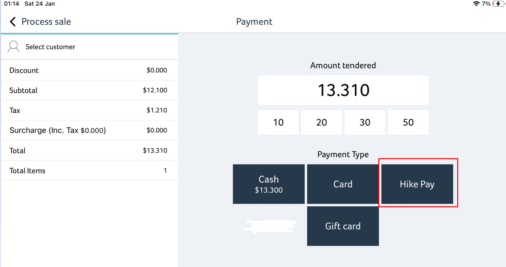Pick the 50 quick amount button
Viewport: 506px width, 267px height.
click(408, 122)
